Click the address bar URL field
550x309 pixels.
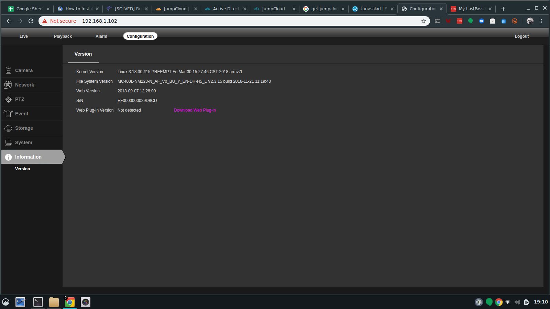(241, 21)
